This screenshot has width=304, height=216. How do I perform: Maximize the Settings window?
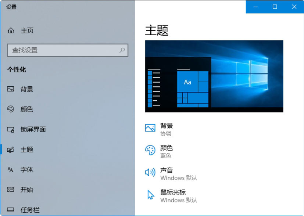(x=275, y=7)
